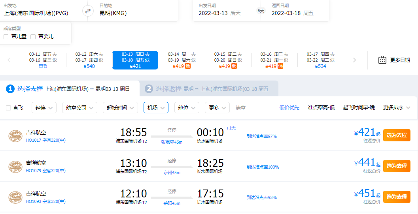
Task: Click 到达准点率100% punctuality info
Action: [x=263, y=167]
